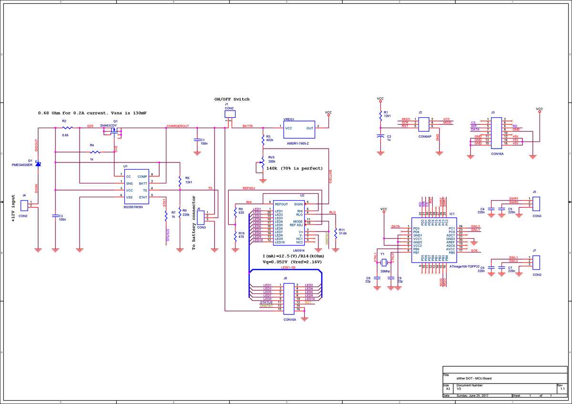The height and width of the screenshot is (404, 572).
Task: Select resistor R11 31.6k symbol
Action: [336, 233]
